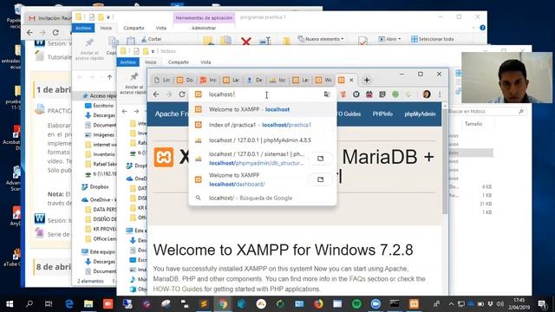Switch to the 'We' Chrome tab
Screen dimensions: 555x312
[x=323, y=81]
